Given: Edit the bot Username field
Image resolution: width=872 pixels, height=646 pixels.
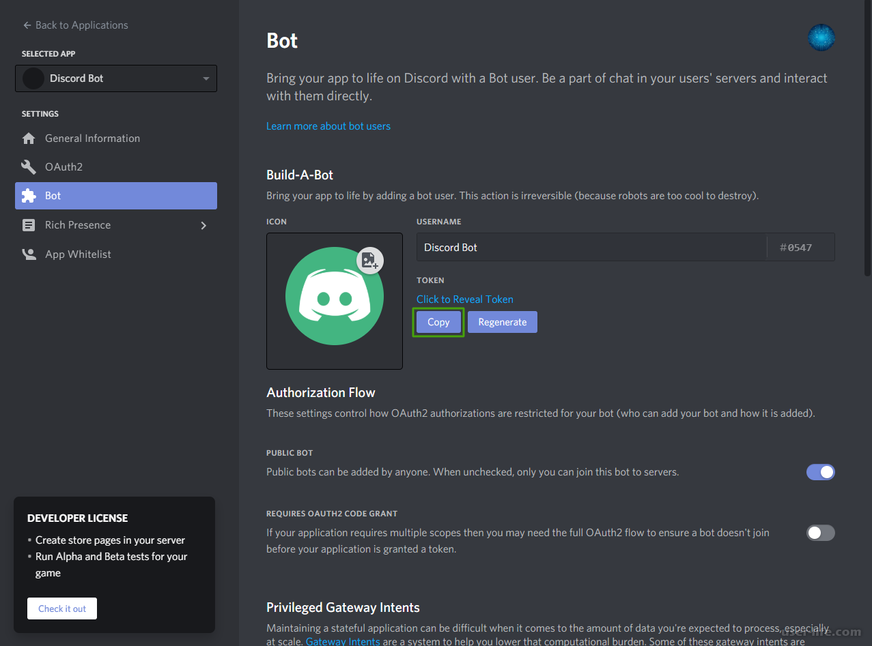Looking at the screenshot, I should [x=591, y=247].
